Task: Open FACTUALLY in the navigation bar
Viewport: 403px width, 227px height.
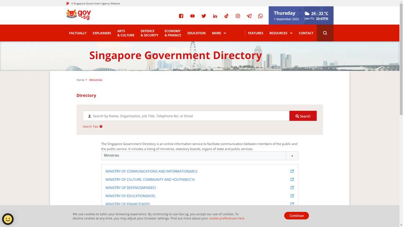Action: (x=78, y=33)
